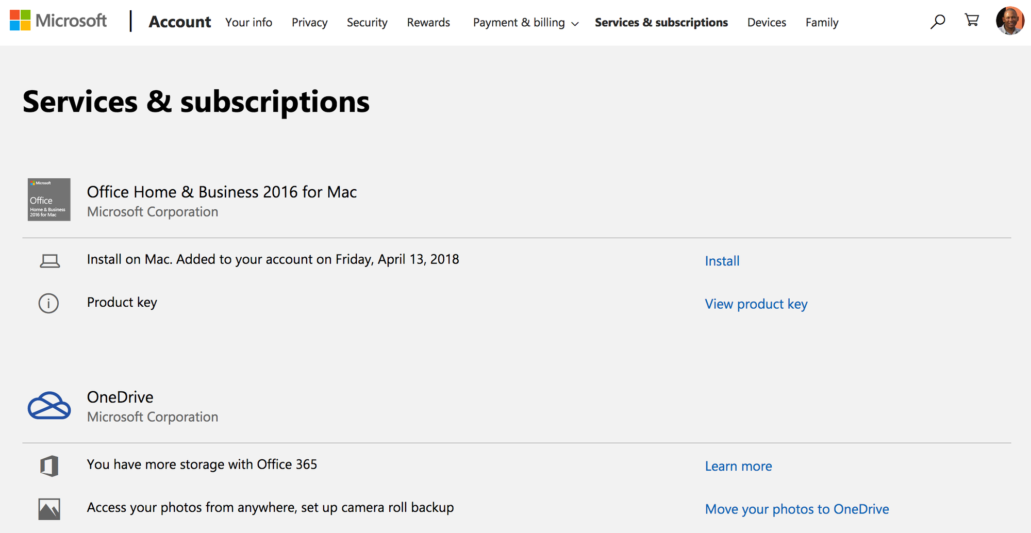Click the product key info icon
Viewport: 1031px width, 533px height.
[49, 303]
